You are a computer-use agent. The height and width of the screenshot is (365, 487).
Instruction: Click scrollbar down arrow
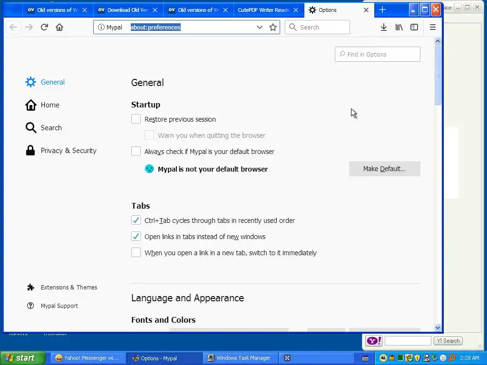click(x=438, y=327)
